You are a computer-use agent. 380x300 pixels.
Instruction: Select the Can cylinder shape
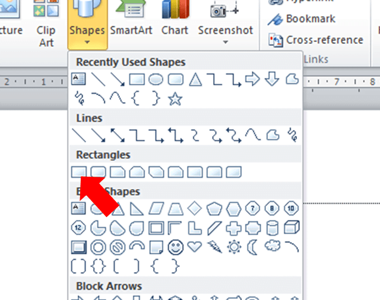(x=272, y=227)
